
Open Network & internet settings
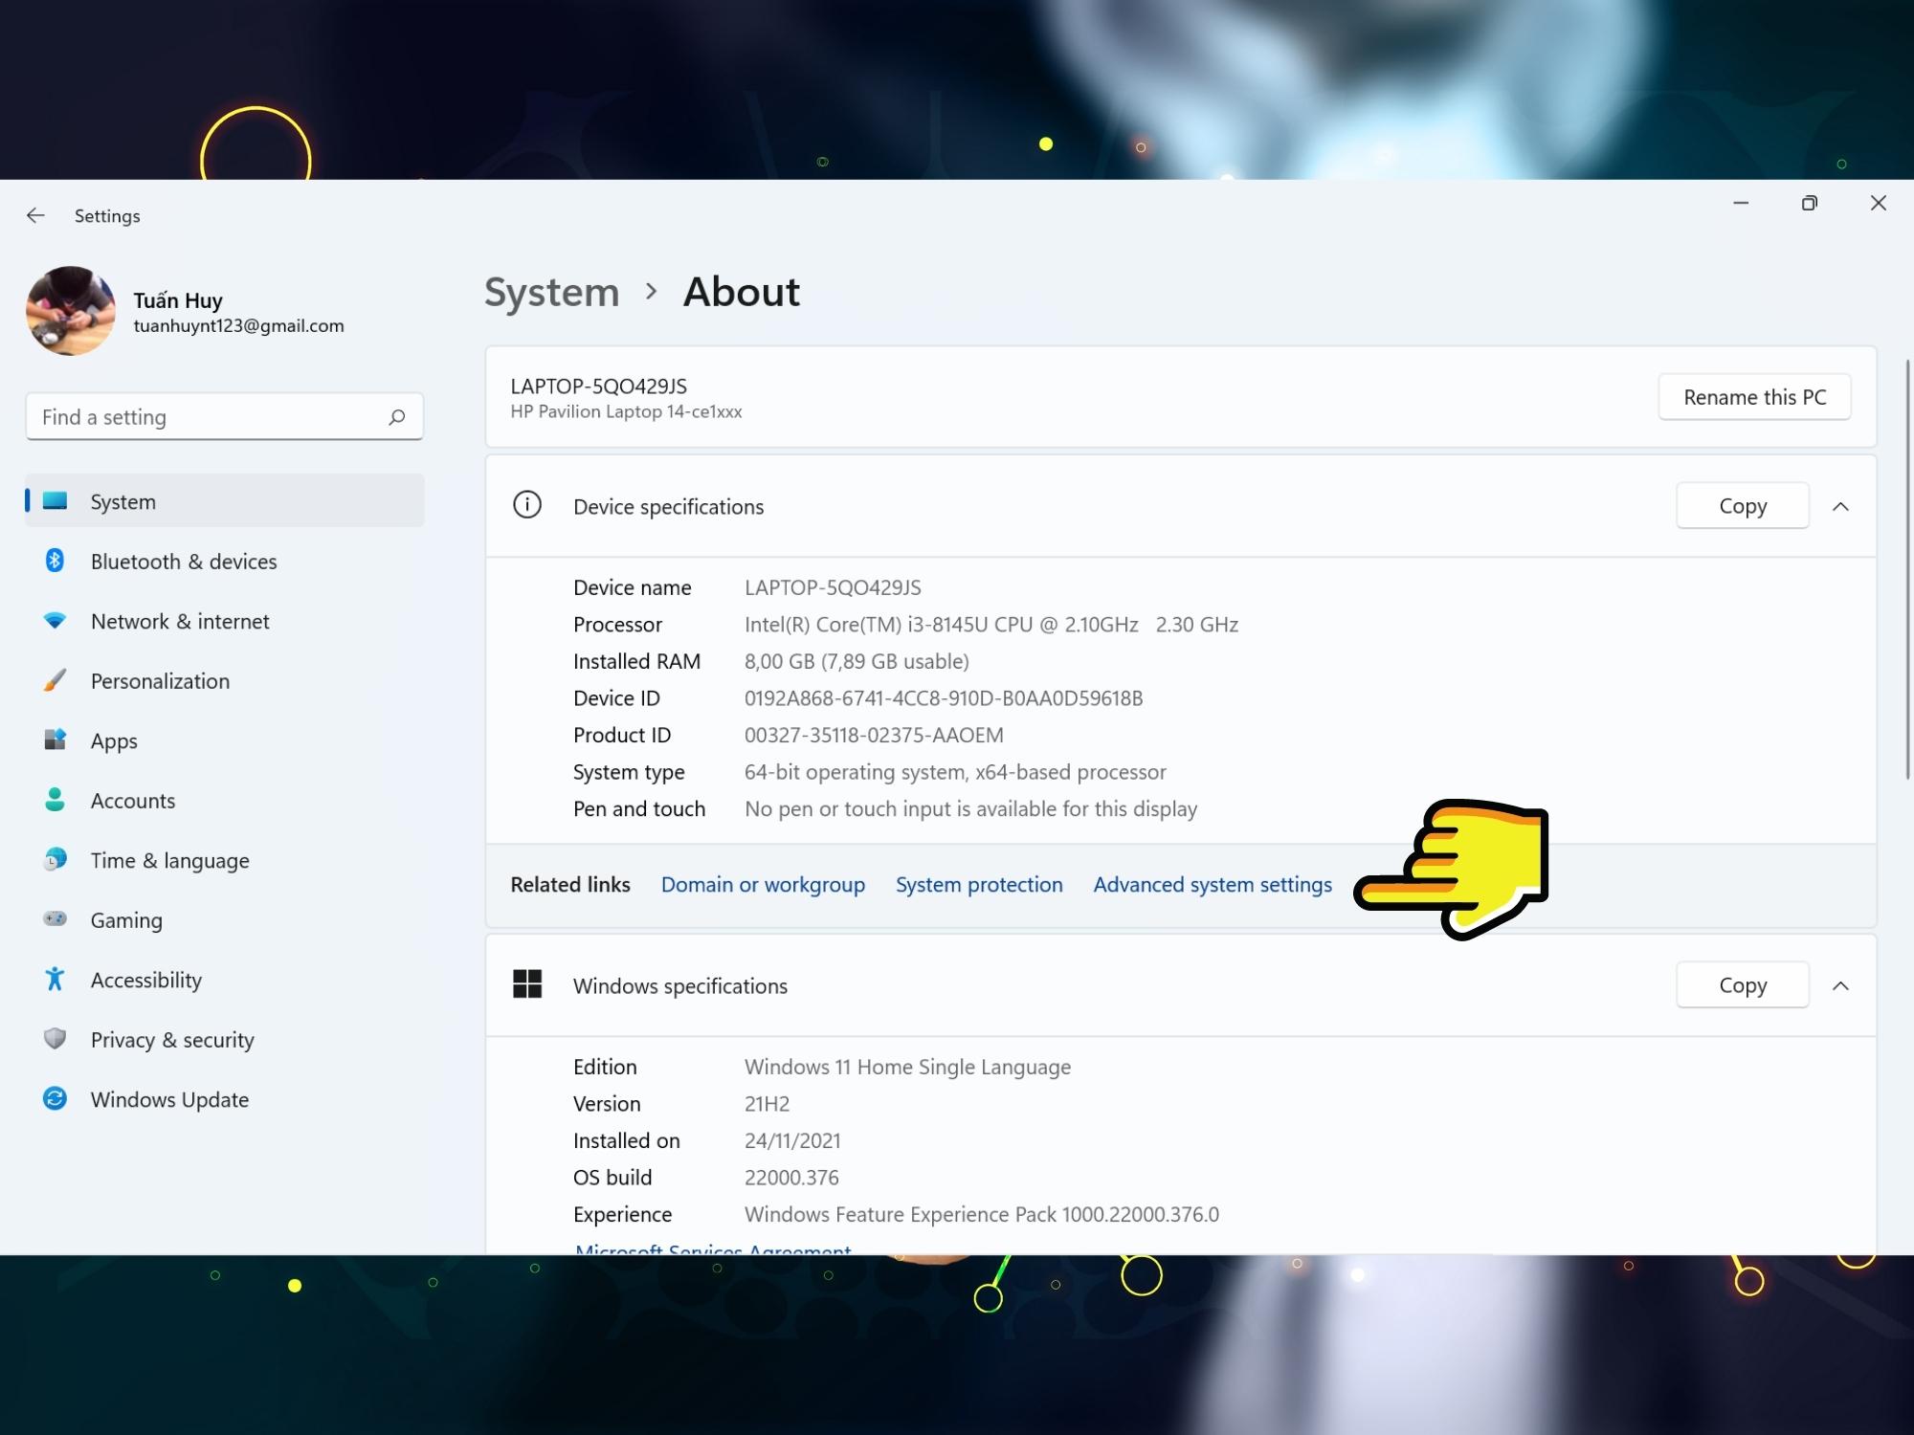225,621
